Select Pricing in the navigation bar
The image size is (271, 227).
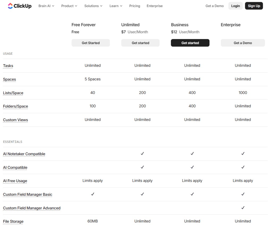(134, 6)
